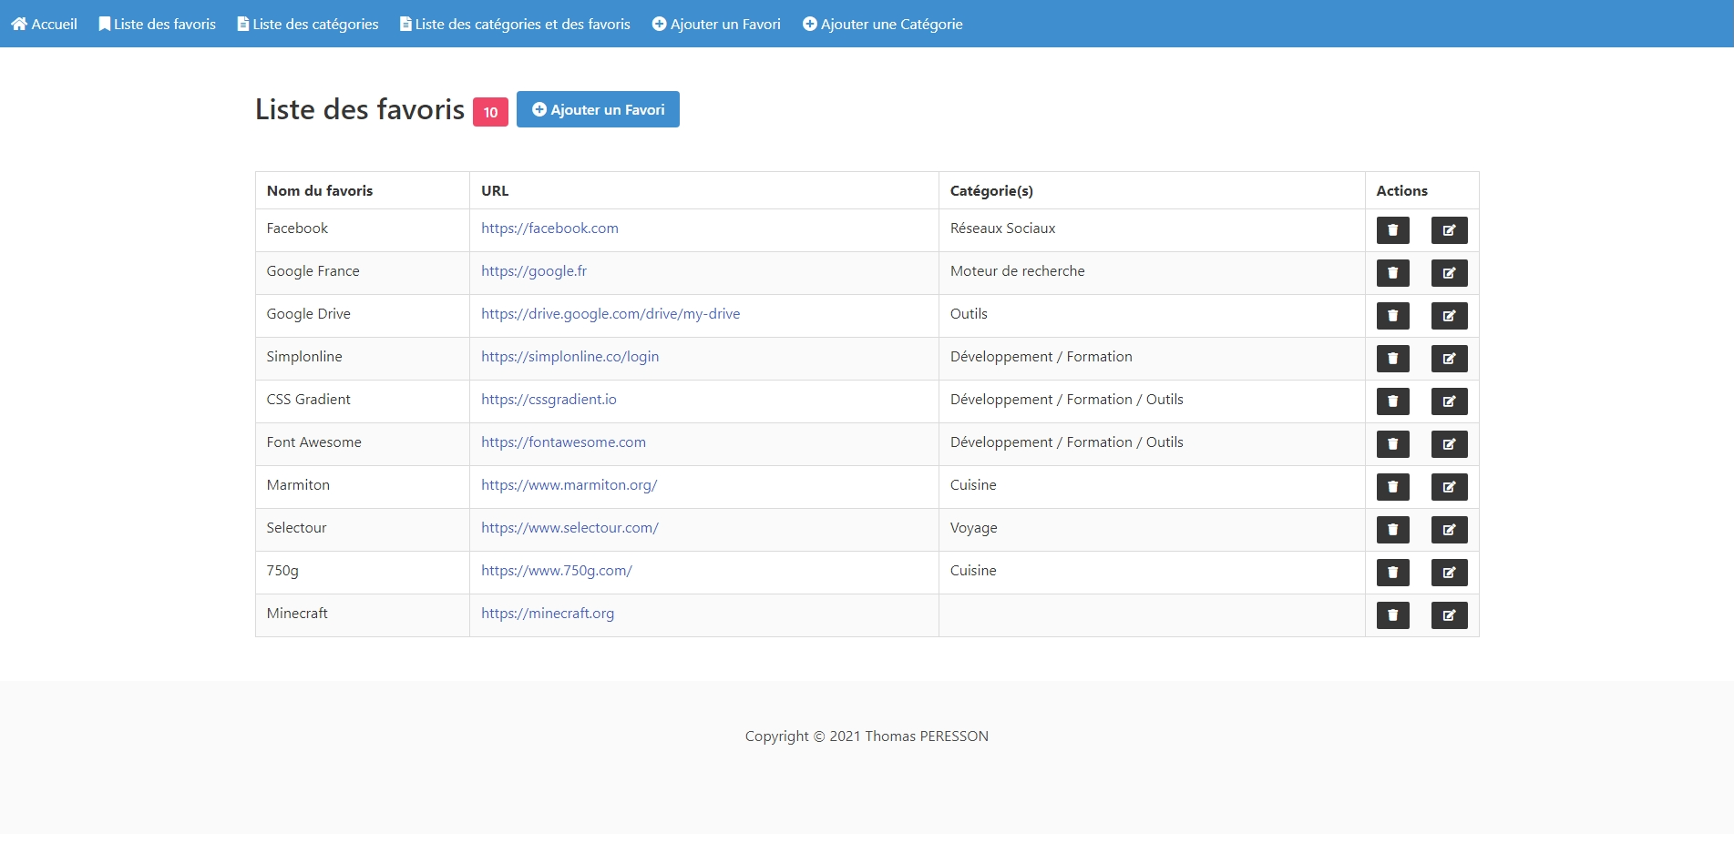Open Liste des catégories in navbar

click(x=308, y=24)
